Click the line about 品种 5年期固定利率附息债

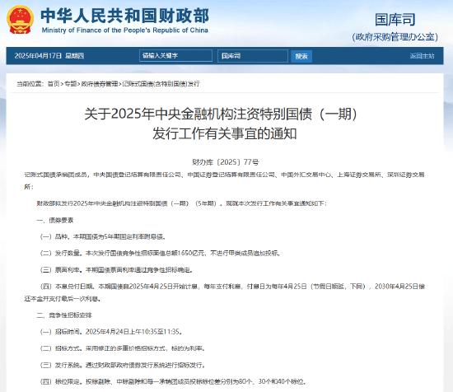point(103,236)
